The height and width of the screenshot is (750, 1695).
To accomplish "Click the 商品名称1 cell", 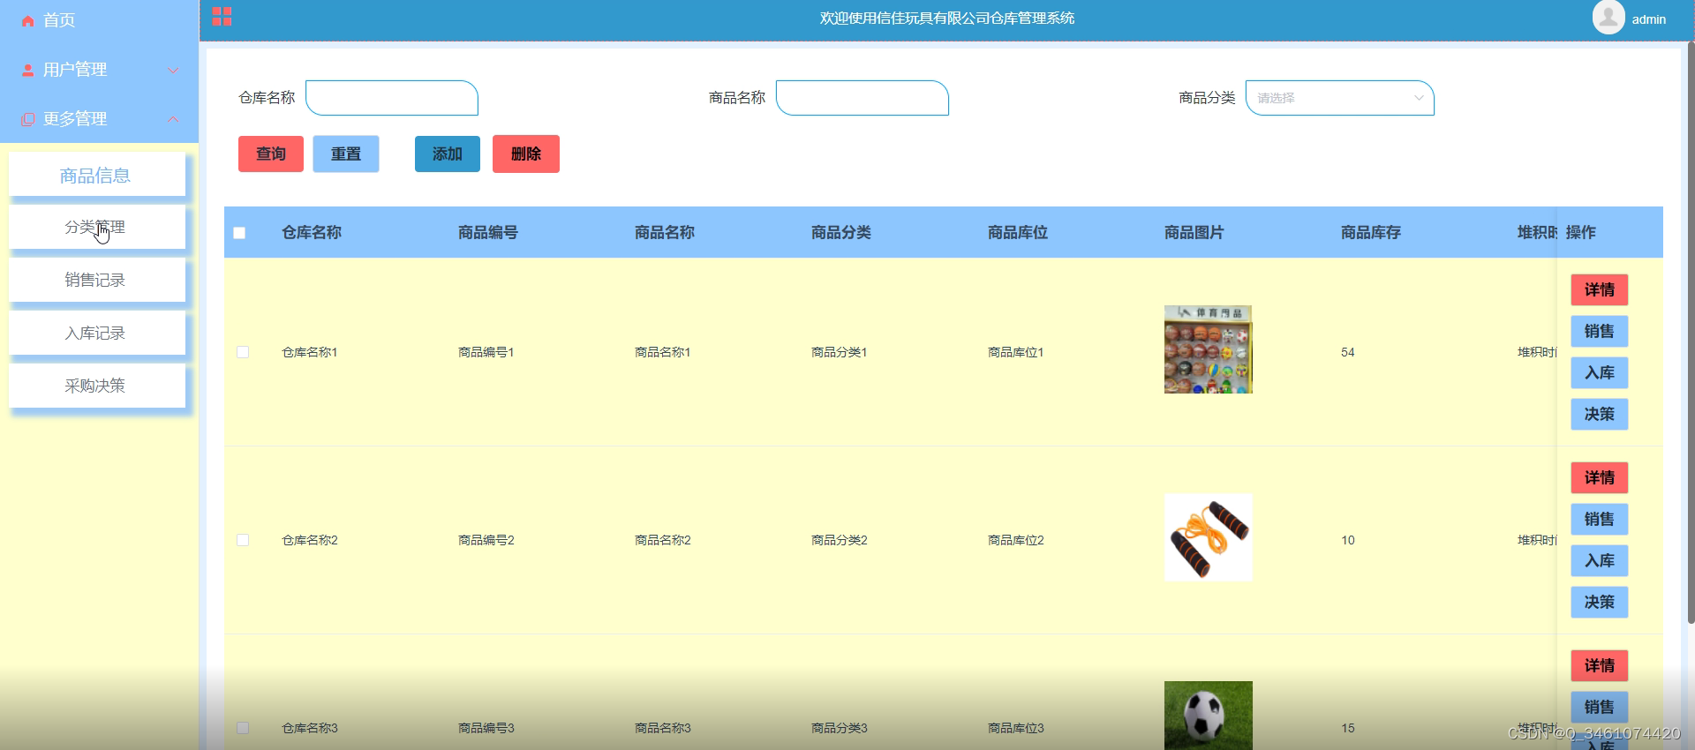I will [x=663, y=352].
